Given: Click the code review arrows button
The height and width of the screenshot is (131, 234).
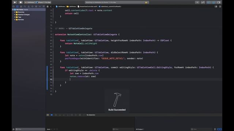Looking at the screenshot, I should coord(203,3).
